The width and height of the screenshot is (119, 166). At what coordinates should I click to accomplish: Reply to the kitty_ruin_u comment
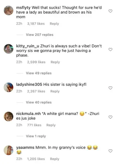pos(55,62)
